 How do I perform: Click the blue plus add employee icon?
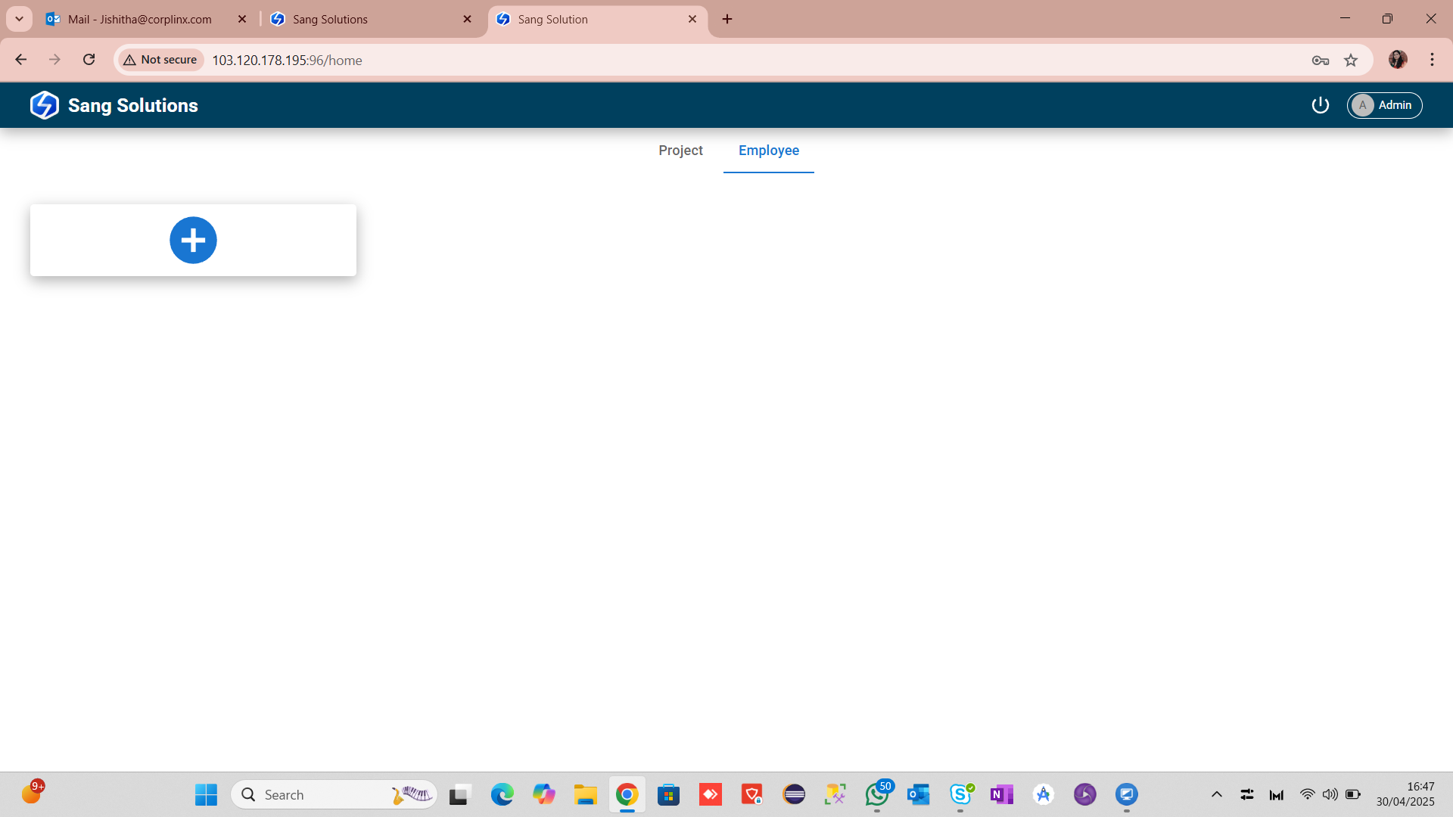(193, 241)
